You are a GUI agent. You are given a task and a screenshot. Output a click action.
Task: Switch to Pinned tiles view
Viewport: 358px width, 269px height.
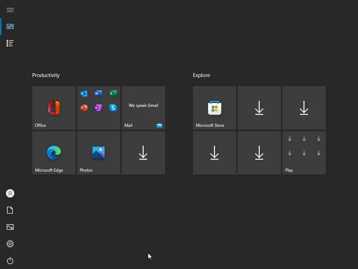[x=10, y=27]
